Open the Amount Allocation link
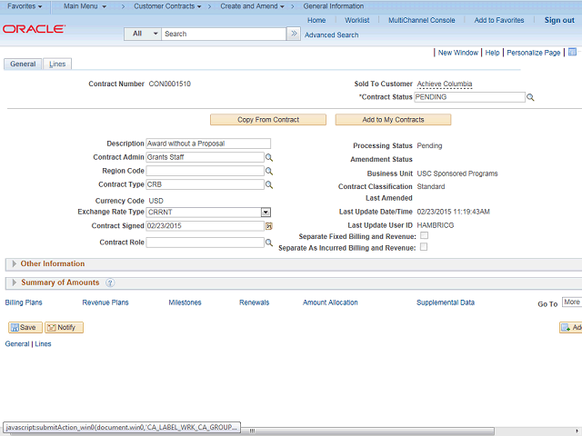 (330, 302)
